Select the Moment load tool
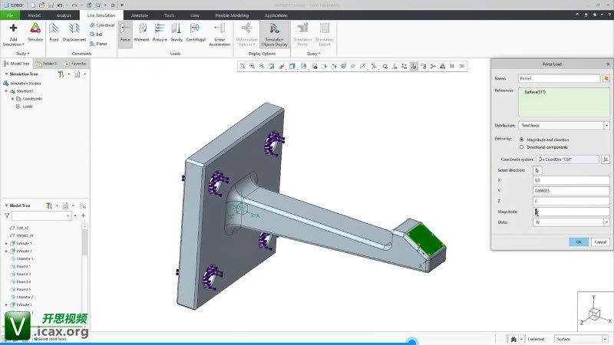This screenshot has width=614, height=345. [x=142, y=31]
